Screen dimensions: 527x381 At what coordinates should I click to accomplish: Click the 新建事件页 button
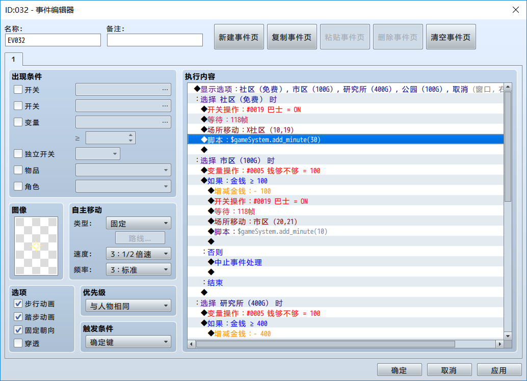pyautogui.click(x=239, y=37)
